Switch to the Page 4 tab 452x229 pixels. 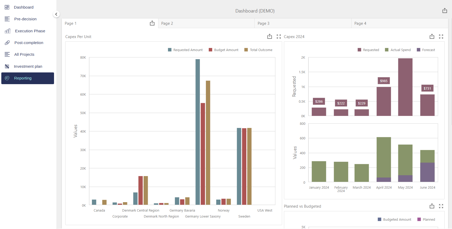tap(400, 23)
